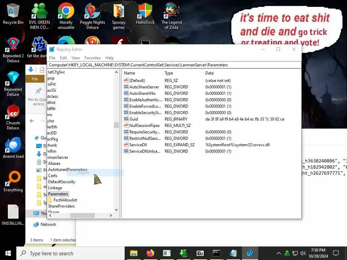Open The Legend of Zilda shortcut
This screenshot has height=260, width=347.
[171, 16]
